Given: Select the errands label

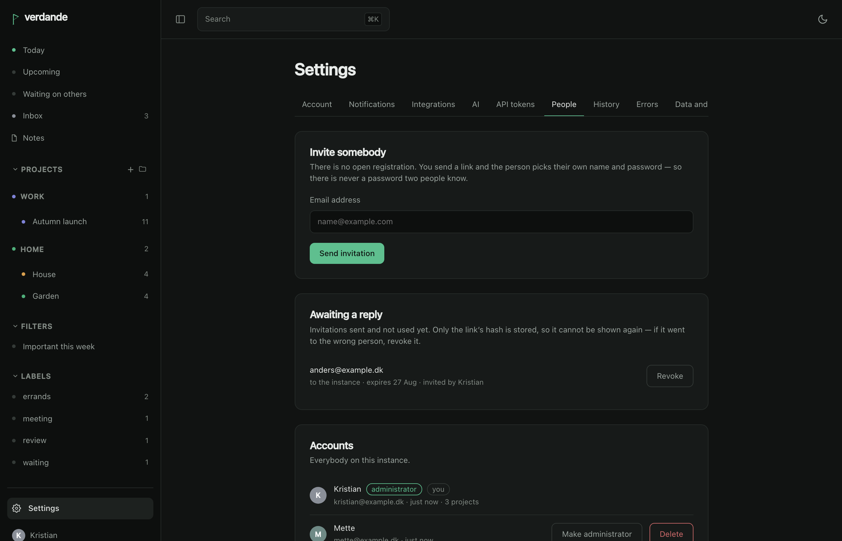Looking at the screenshot, I should [x=80, y=397].
